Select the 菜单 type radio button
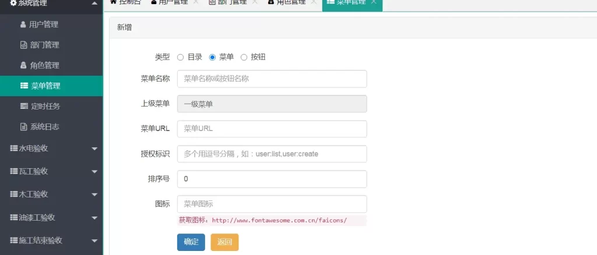The height and width of the screenshot is (255, 597). pos(212,58)
